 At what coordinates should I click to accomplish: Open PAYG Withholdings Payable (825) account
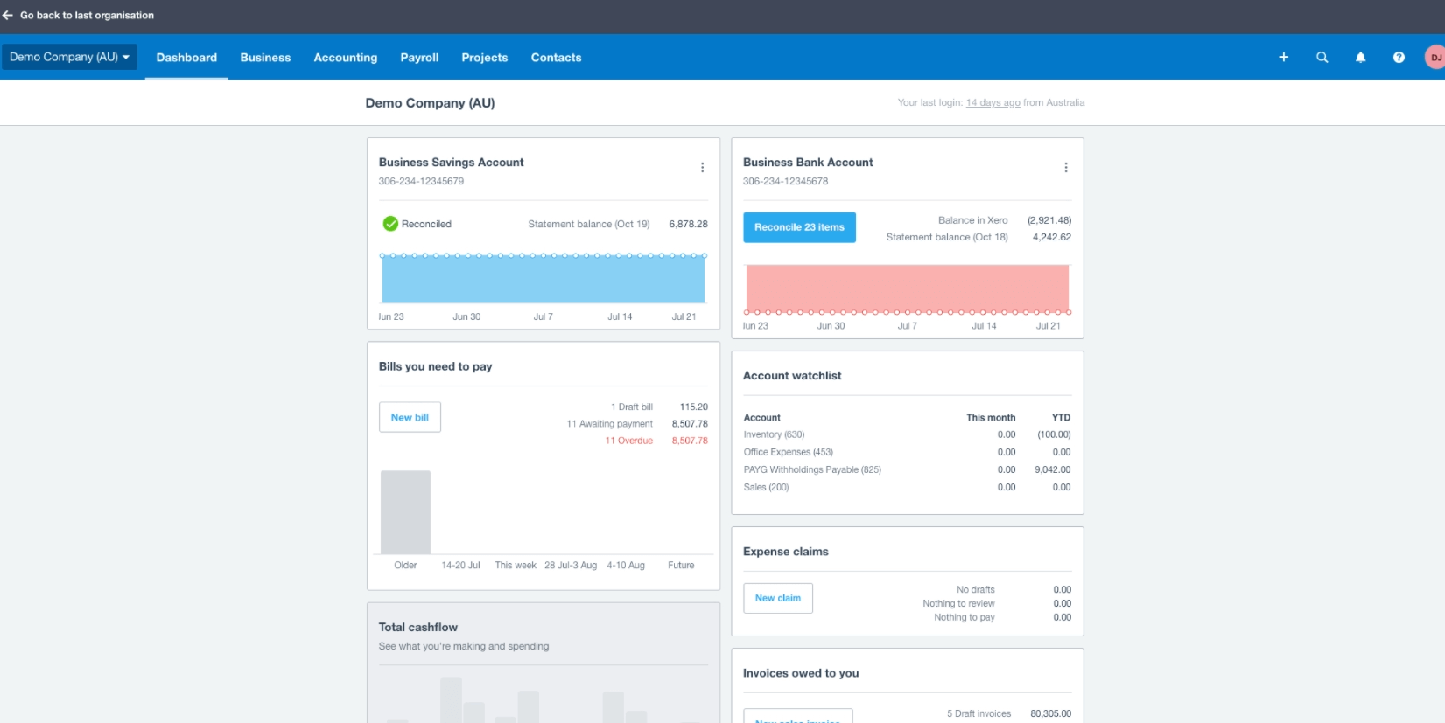click(812, 469)
